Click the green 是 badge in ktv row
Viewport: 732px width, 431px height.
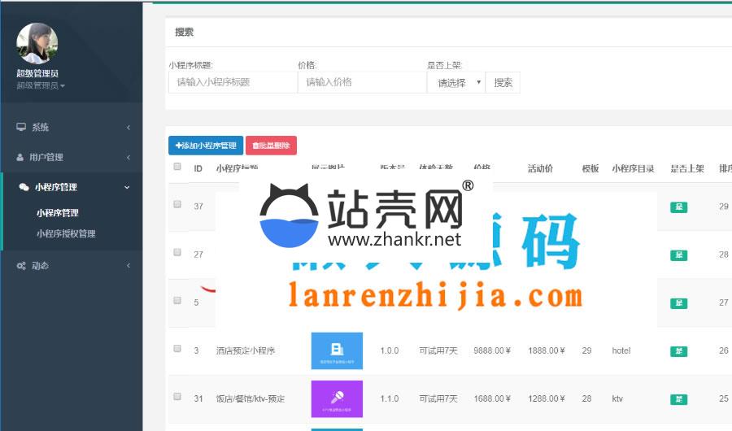click(678, 399)
